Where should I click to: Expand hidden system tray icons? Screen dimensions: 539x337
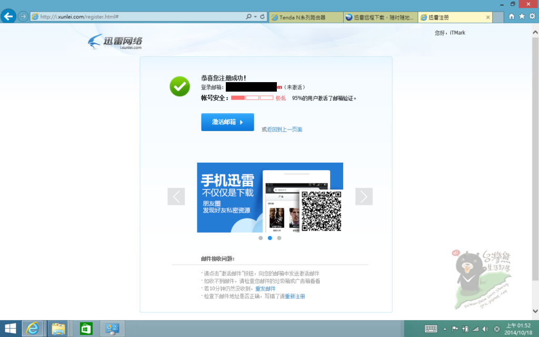coord(445,329)
